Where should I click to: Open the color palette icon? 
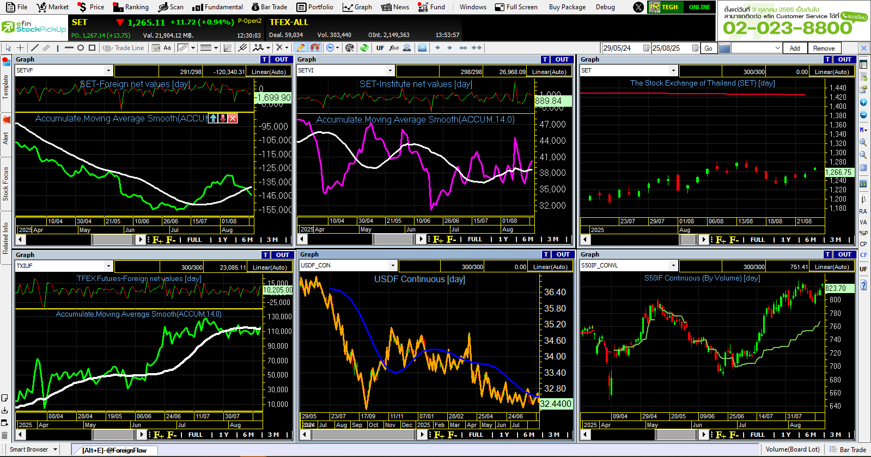click(x=350, y=48)
